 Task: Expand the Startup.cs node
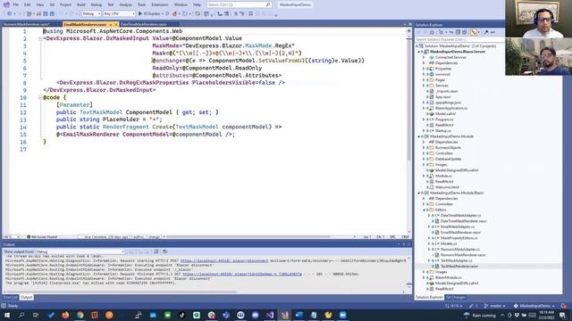point(424,131)
